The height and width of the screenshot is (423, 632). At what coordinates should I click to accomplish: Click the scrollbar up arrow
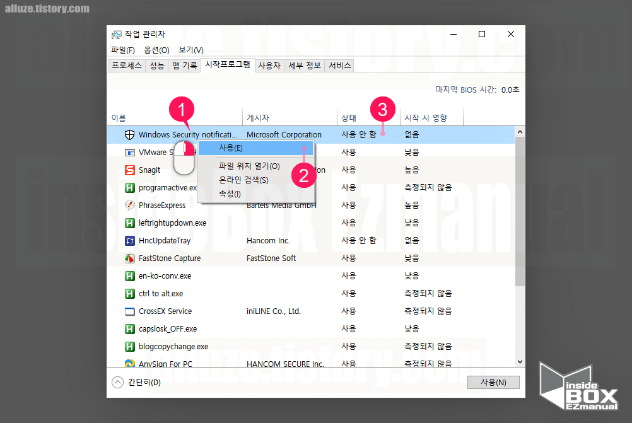(520, 132)
